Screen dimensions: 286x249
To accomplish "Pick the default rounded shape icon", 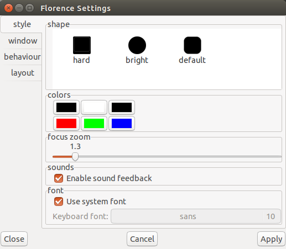I will coord(193,45).
